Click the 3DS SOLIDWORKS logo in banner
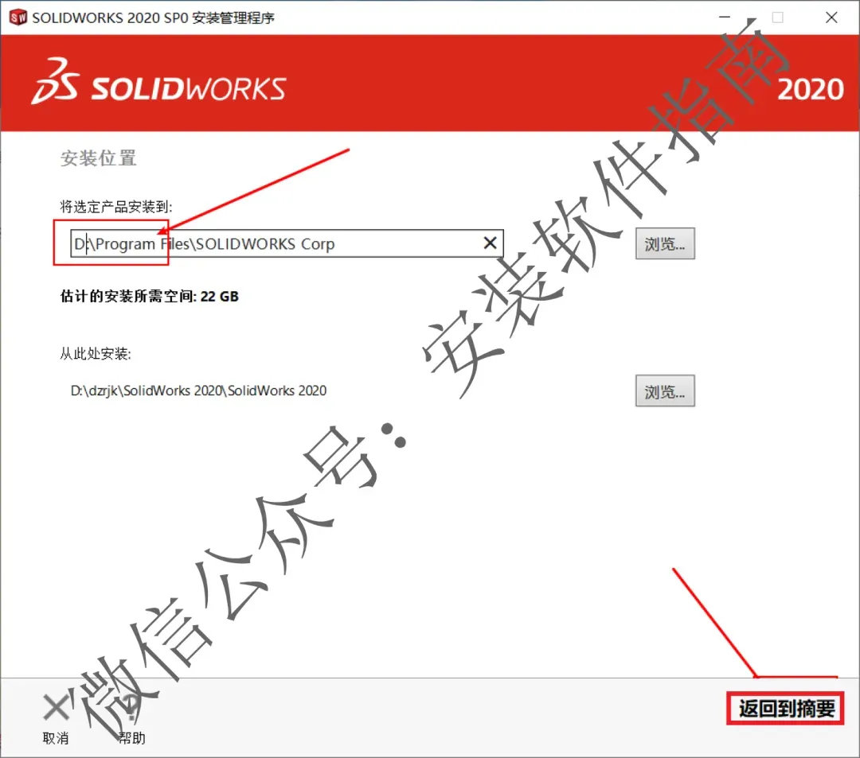 tap(158, 83)
